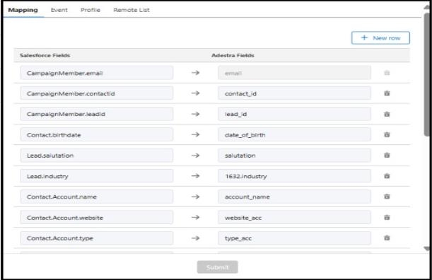
Task: Edit the CampaignMember.leadid Salesforce field
Action: 97,114
